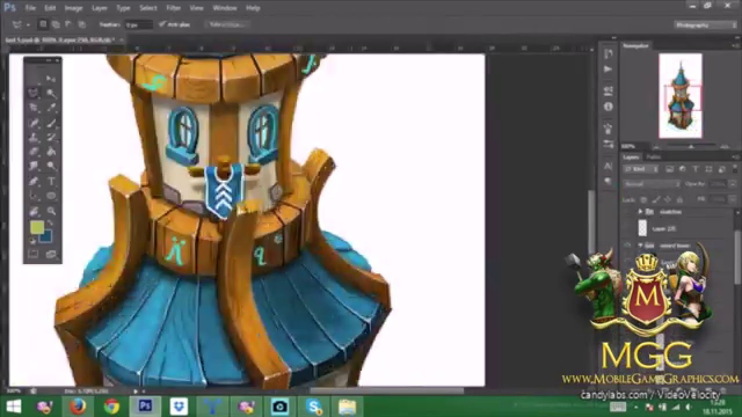Select the Dodge tool
Viewport: 742px width, 417px height.
(x=51, y=167)
